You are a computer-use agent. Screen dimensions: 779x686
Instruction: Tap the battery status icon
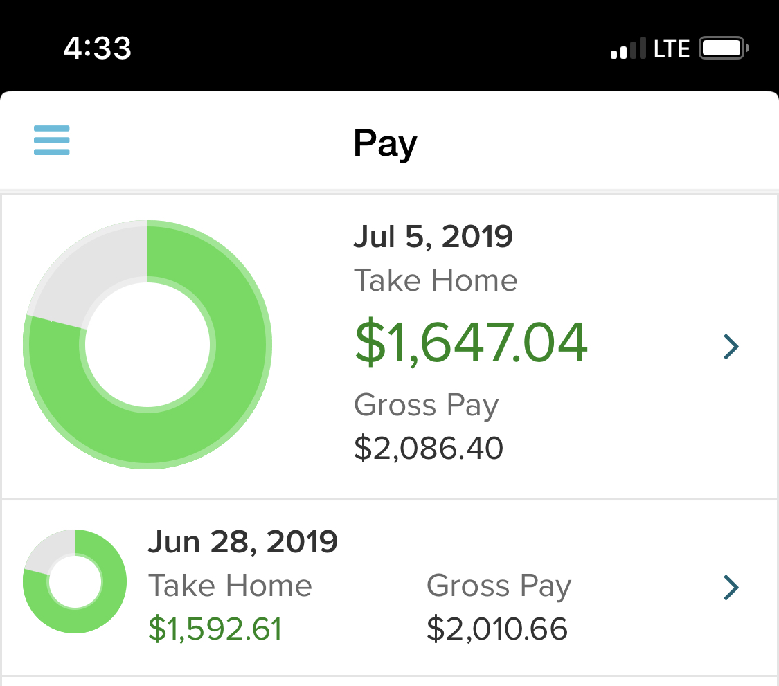tap(724, 49)
